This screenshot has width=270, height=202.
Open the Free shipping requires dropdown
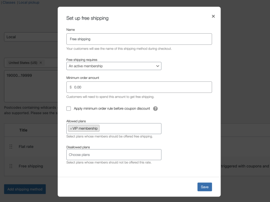pos(114,66)
